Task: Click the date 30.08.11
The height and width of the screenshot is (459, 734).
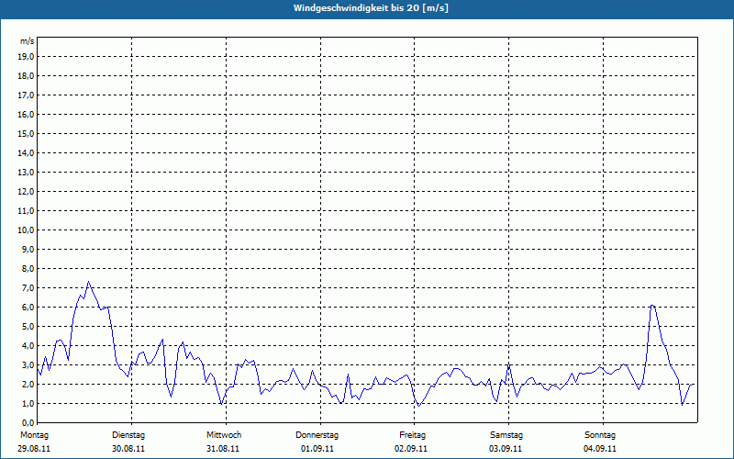Action: point(128,449)
